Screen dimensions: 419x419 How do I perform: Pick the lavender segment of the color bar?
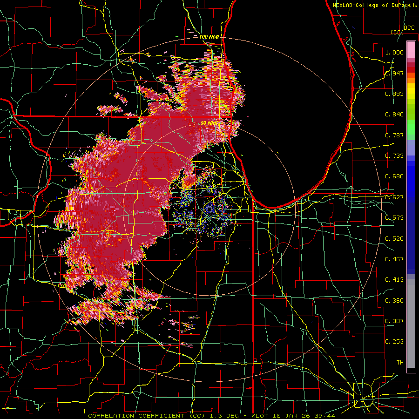[411, 148]
